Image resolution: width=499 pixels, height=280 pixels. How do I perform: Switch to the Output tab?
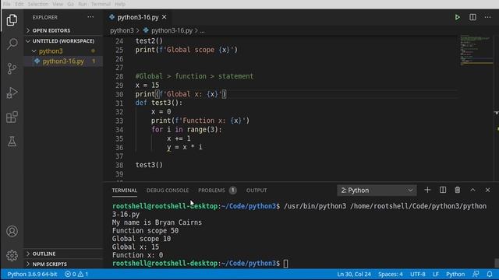click(257, 190)
